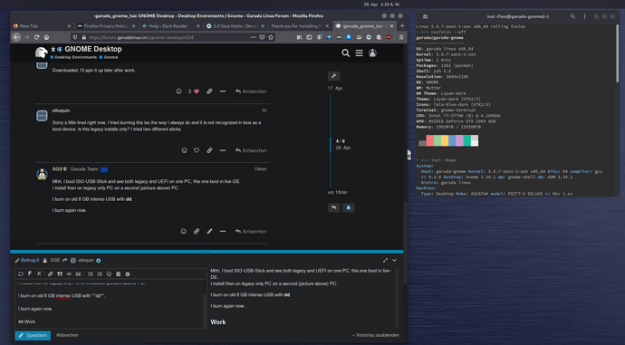Viewport: 625px width, 345px height.
Task: Edit the SGS post with the pencil icon
Action: click(209, 231)
